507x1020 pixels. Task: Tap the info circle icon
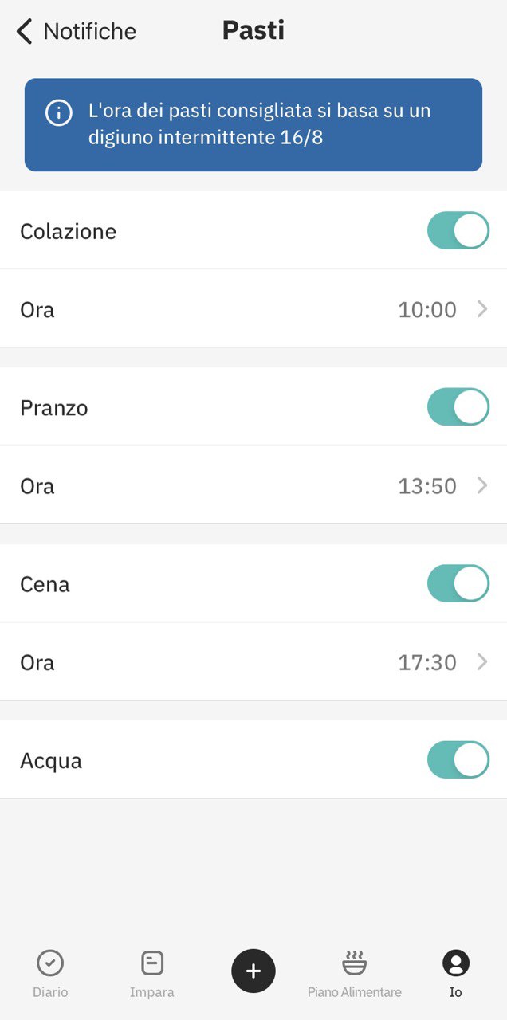[59, 112]
